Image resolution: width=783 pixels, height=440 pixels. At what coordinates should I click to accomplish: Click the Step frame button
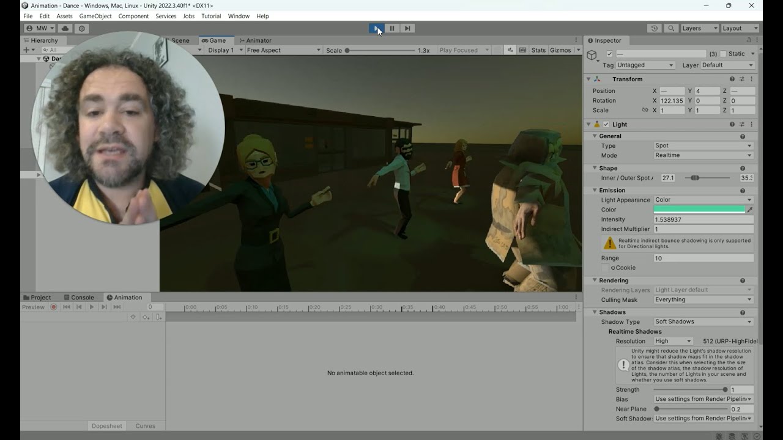(408, 28)
